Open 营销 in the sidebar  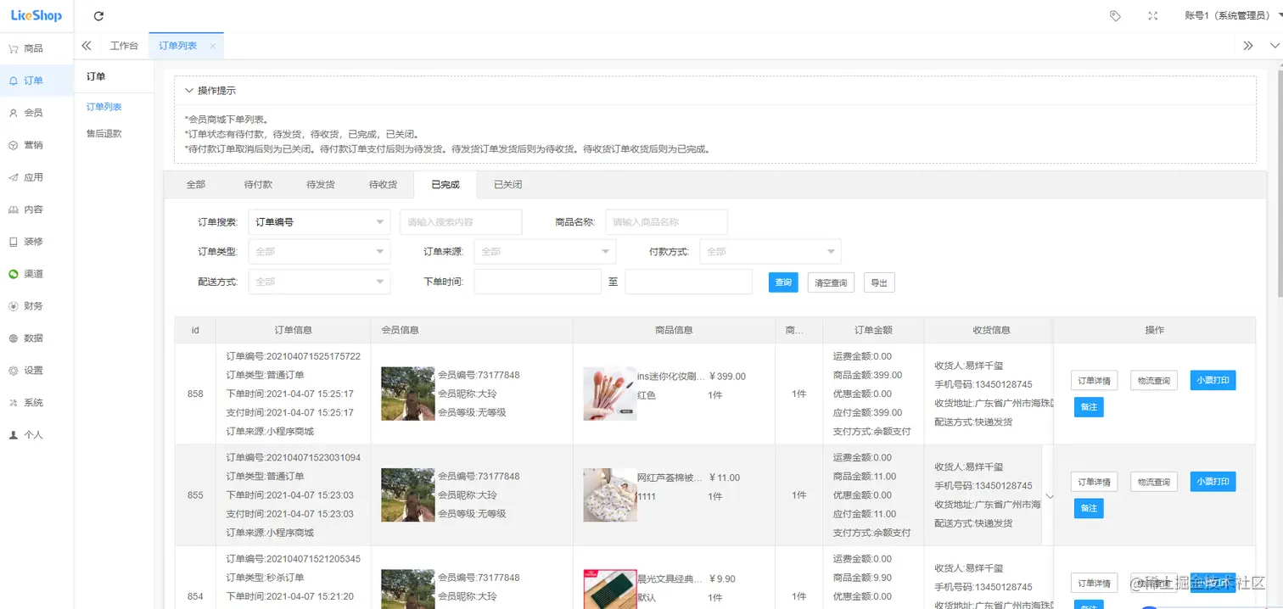point(36,145)
